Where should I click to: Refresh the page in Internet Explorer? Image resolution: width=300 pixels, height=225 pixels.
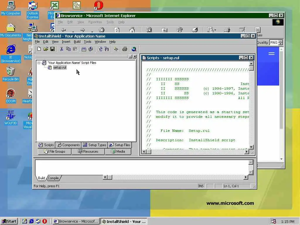(x=117, y=30)
